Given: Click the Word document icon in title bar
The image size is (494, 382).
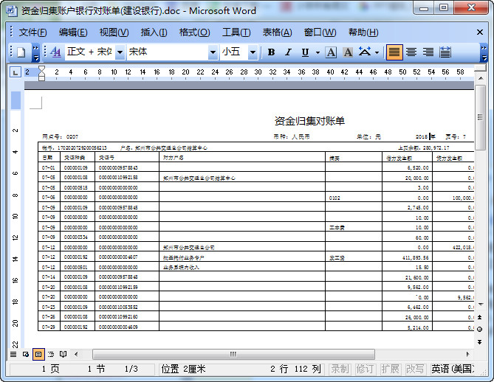Looking at the screenshot, I should point(12,11).
